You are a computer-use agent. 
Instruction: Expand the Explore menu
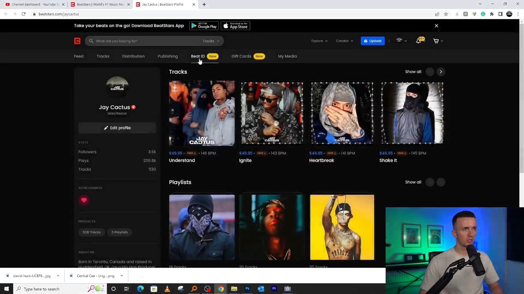coord(319,41)
